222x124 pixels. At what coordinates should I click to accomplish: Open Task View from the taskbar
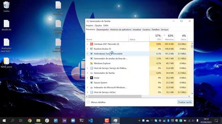coord(21,121)
